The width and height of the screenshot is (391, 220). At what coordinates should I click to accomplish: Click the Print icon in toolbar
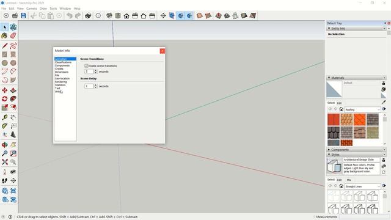(x=88, y=16)
